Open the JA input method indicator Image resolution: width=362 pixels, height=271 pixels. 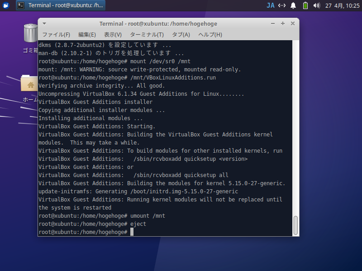pyautogui.click(x=270, y=5)
